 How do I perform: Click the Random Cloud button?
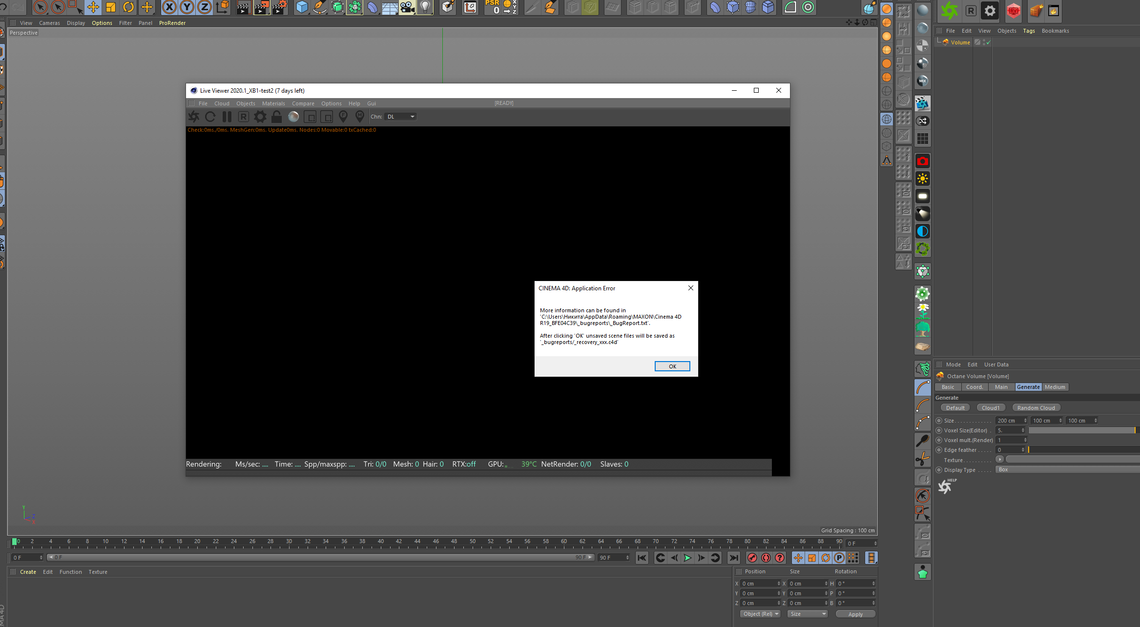coord(1036,408)
